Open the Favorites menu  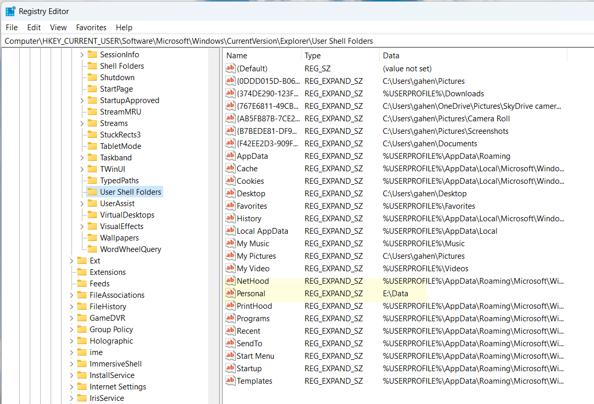pyautogui.click(x=91, y=28)
